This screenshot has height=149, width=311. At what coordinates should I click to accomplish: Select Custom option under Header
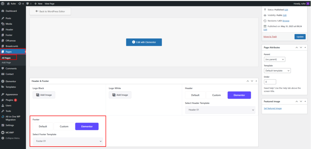click(216, 95)
